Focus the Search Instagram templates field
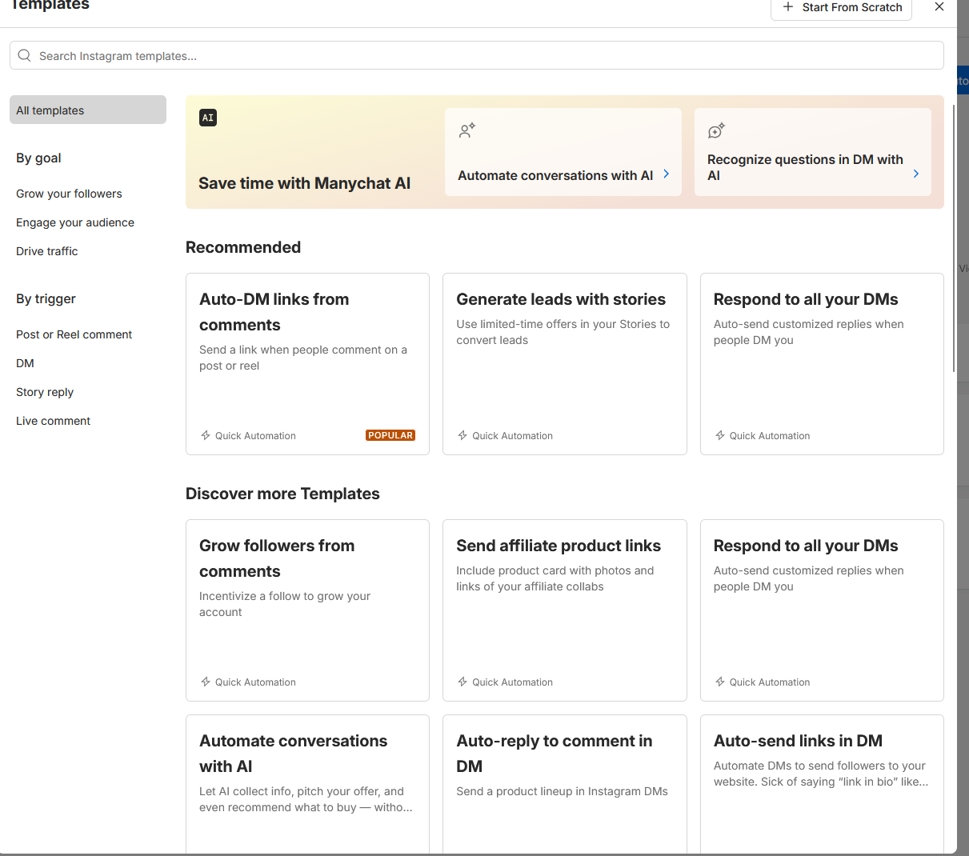969x856 pixels. (x=477, y=55)
